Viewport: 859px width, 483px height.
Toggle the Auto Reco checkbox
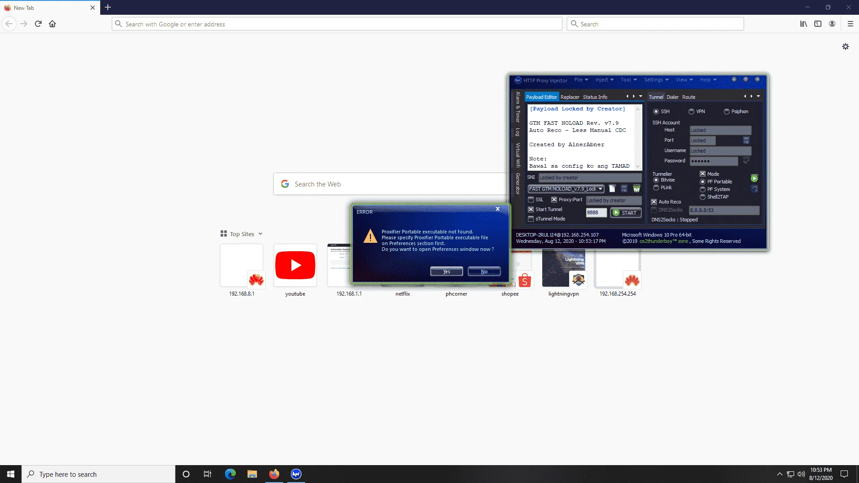[654, 202]
